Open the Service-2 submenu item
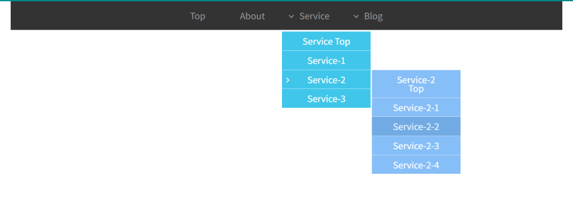The height and width of the screenshot is (209, 573). (x=326, y=79)
